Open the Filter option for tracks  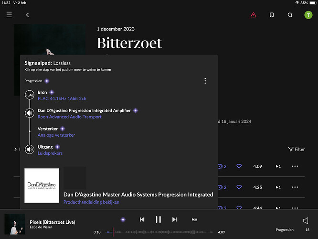[x=297, y=149]
